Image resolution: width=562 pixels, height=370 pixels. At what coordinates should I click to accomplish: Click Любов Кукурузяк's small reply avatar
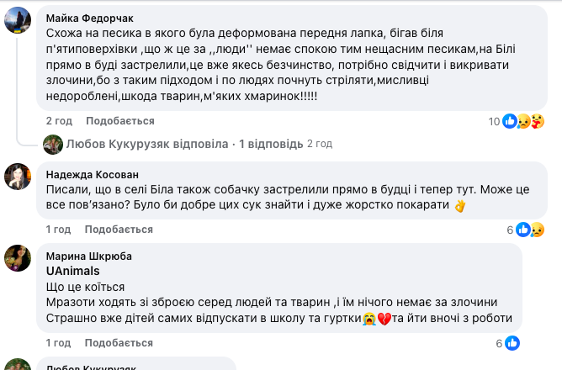click(52, 144)
